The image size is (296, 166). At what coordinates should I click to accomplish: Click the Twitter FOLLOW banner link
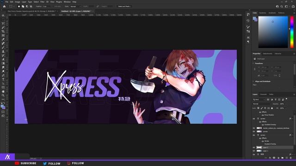[51, 164]
